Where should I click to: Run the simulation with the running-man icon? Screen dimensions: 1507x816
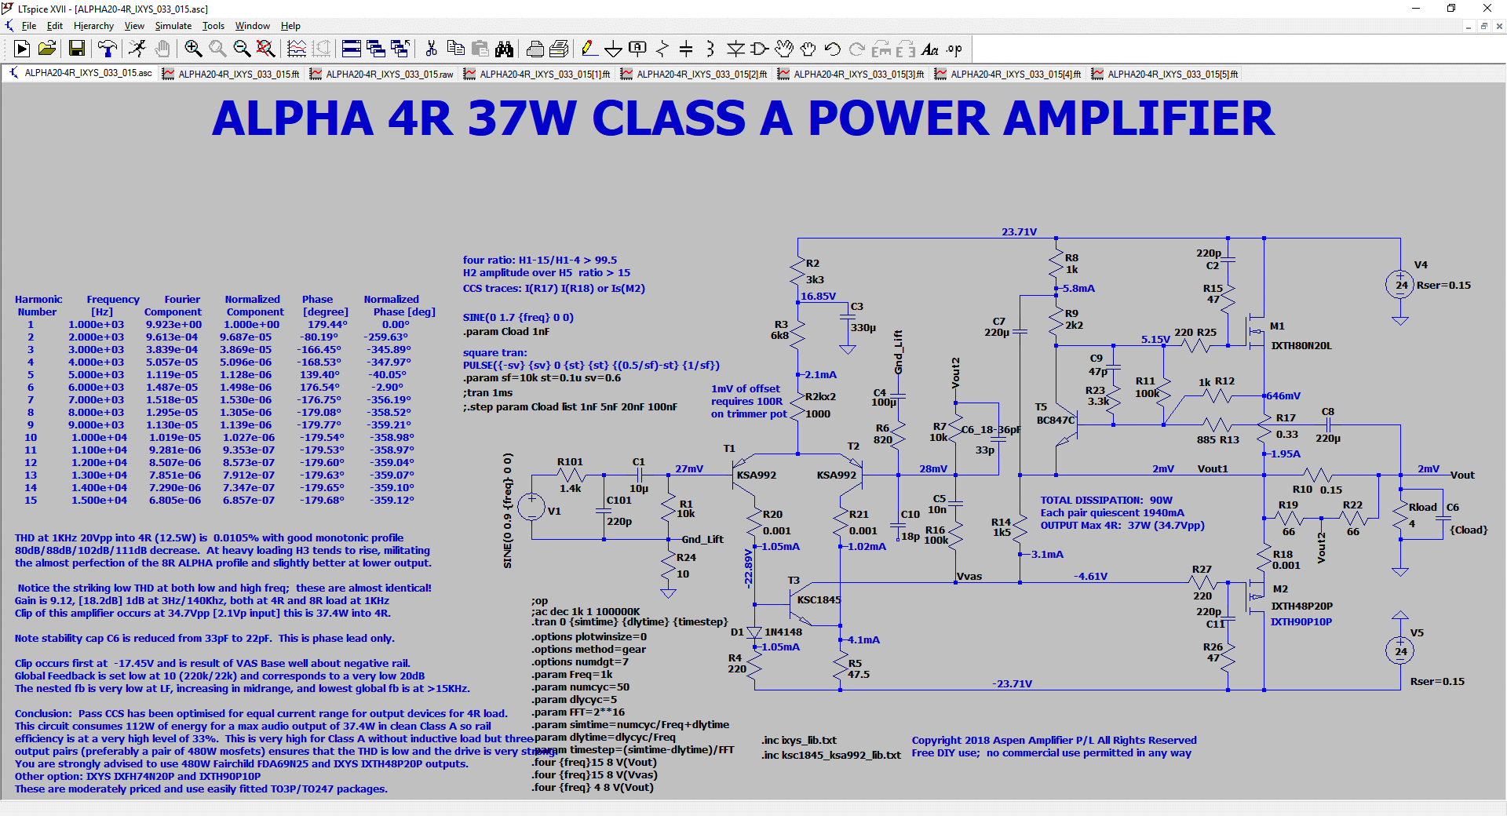pyautogui.click(x=137, y=49)
